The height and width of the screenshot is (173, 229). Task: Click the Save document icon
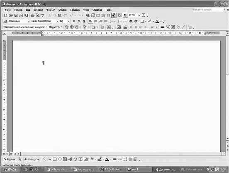point(16,15)
